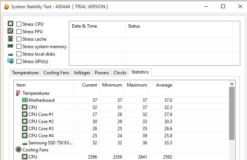Click the CPU Core #3 chip icon
The image size is (247, 160).
coord(25,128)
